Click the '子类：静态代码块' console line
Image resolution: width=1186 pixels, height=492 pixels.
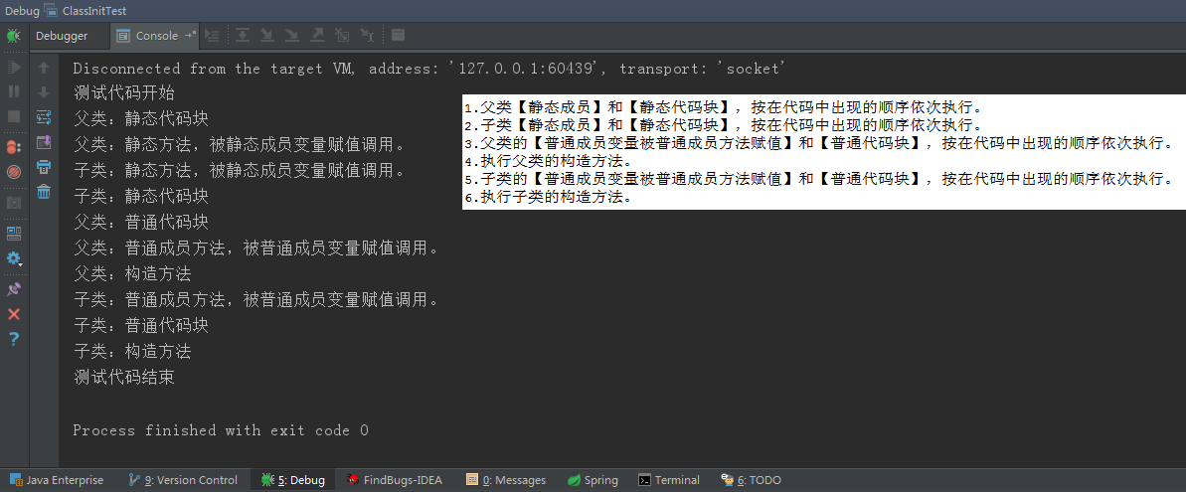coord(141,197)
